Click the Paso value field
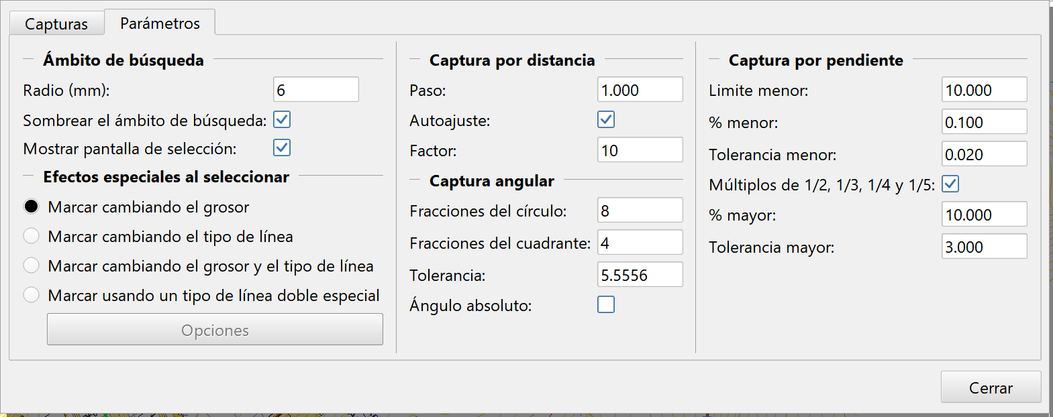Viewport: 1053px width, 417px height. click(x=640, y=90)
